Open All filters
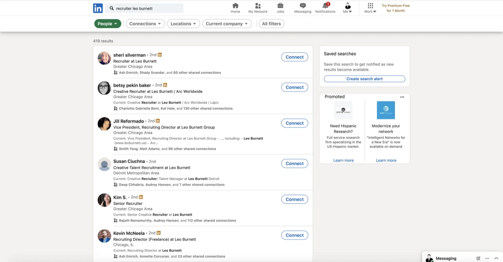Image resolution: width=503 pixels, height=262 pixels. click(x=272, y=24)
